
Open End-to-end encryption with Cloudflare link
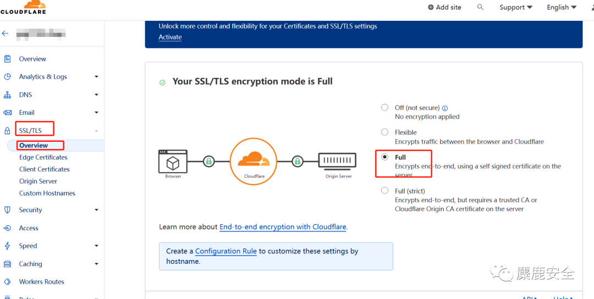pos(283,227)
